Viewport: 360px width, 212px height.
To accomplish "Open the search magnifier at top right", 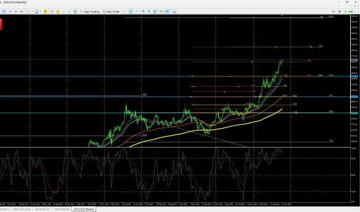I will click(x=334, y=11).
